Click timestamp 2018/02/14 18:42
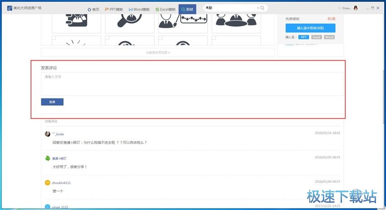This screenshot has width=386, height=210. coord(327,133)
